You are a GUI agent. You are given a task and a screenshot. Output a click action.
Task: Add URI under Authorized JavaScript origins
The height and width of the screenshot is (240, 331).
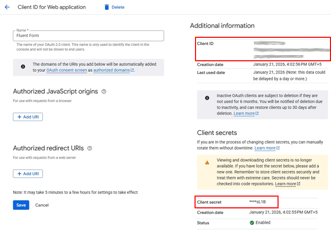(28, 117)
